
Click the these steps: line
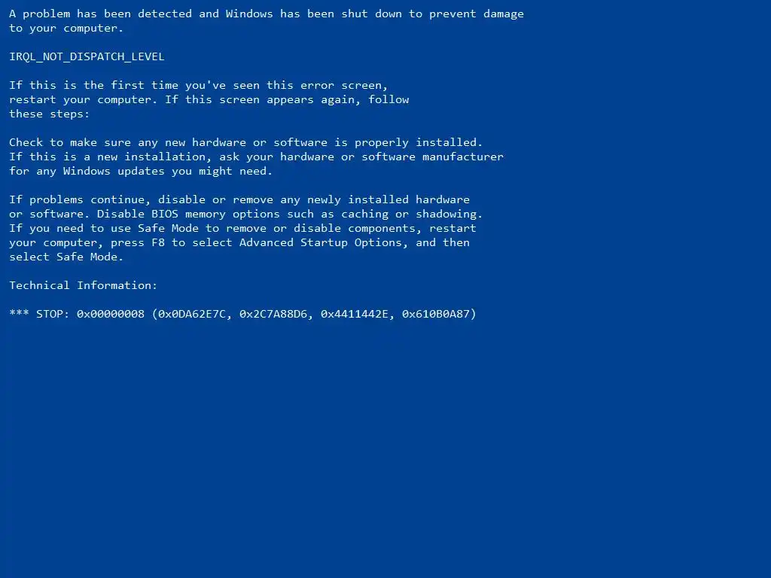49,114
